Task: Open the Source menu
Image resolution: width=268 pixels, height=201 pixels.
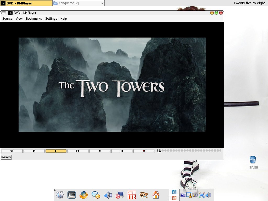Action: tap(7, 19)
